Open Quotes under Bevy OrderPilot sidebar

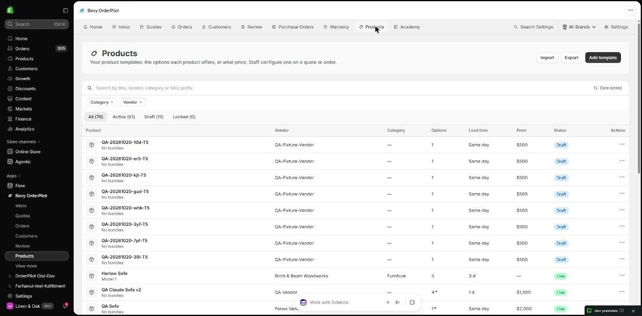(23, 216)
